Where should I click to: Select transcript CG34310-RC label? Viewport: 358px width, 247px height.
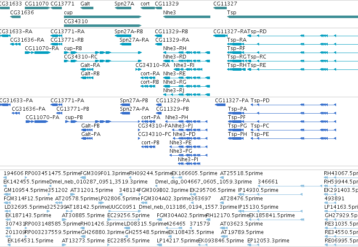point(81,57)
